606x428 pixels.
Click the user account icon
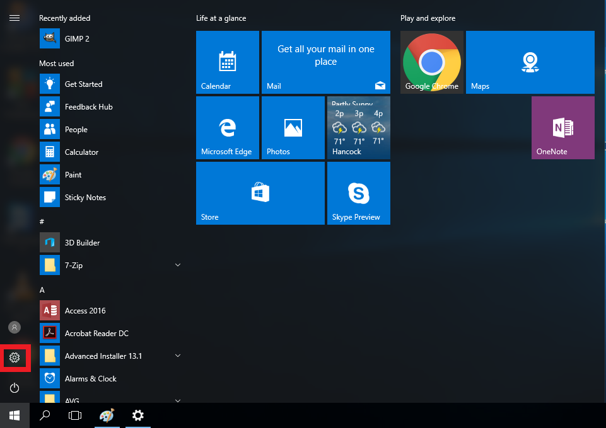[15, 327]
